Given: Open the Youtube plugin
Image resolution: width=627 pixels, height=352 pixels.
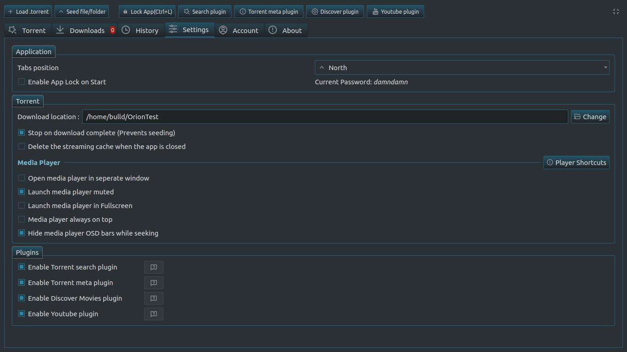Looking at the screenshot, I should tap(395, 11).
